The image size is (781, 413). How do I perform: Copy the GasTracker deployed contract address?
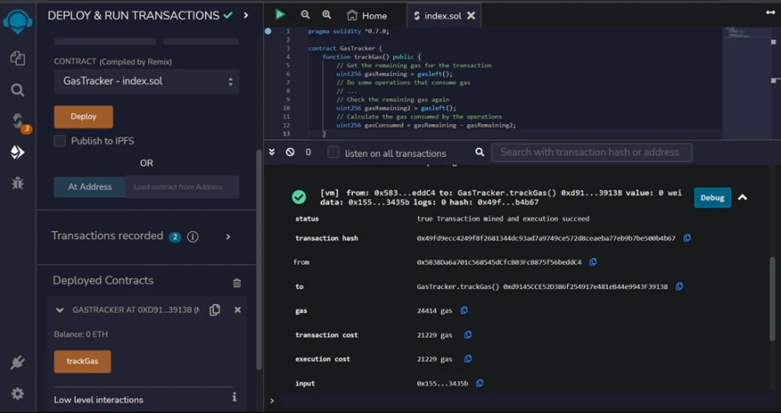[x=215, y=310]
